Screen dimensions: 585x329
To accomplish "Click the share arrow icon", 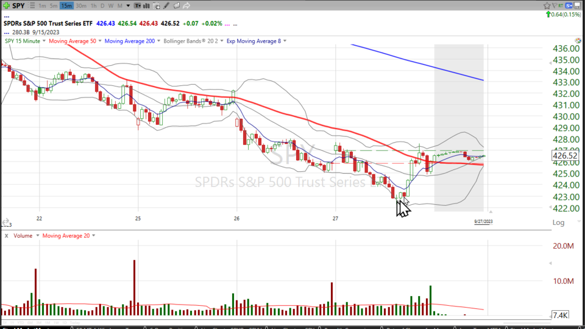I will point(186,5).
